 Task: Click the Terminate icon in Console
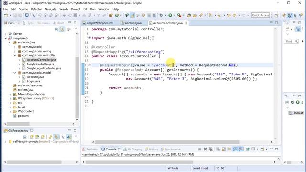200,149
